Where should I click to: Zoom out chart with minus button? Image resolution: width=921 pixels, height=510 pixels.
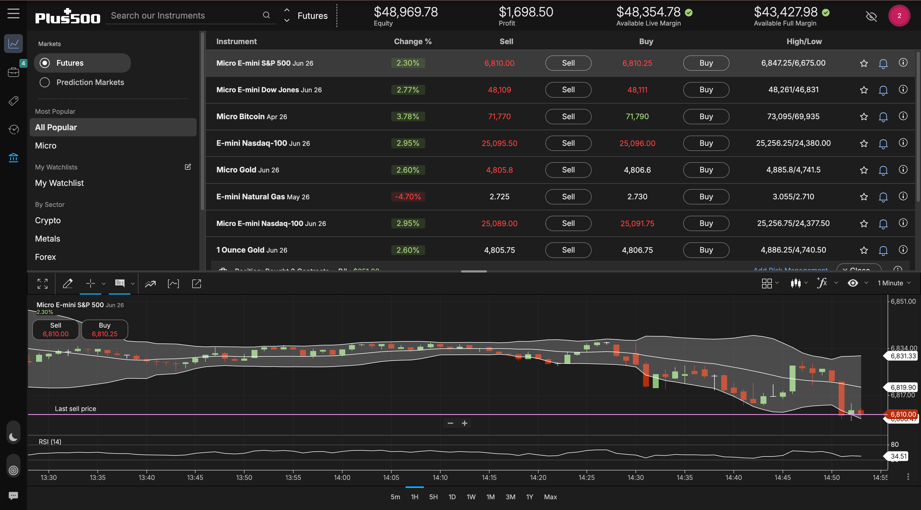(x=451, y=423)
